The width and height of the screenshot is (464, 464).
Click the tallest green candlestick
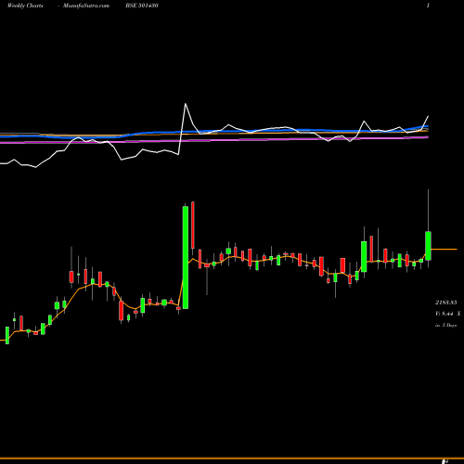186,257
